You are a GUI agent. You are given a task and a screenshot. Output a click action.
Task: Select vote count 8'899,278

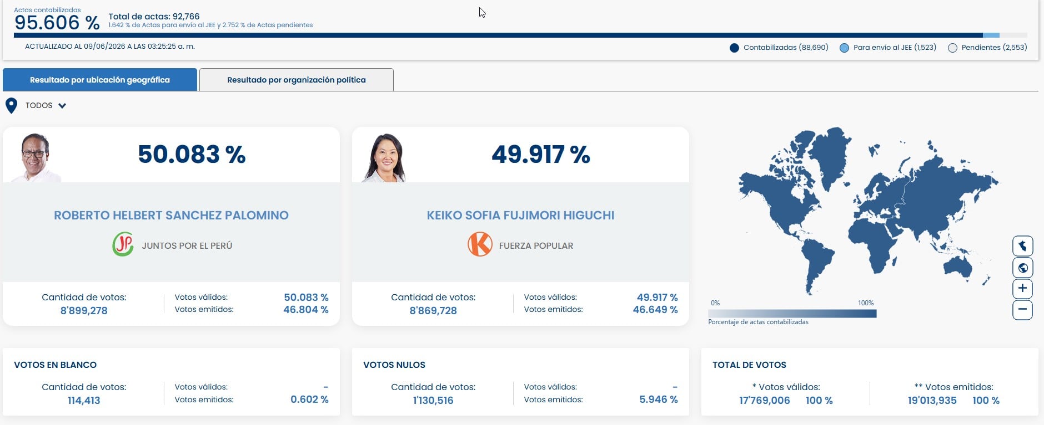click(x=84, y=311)
